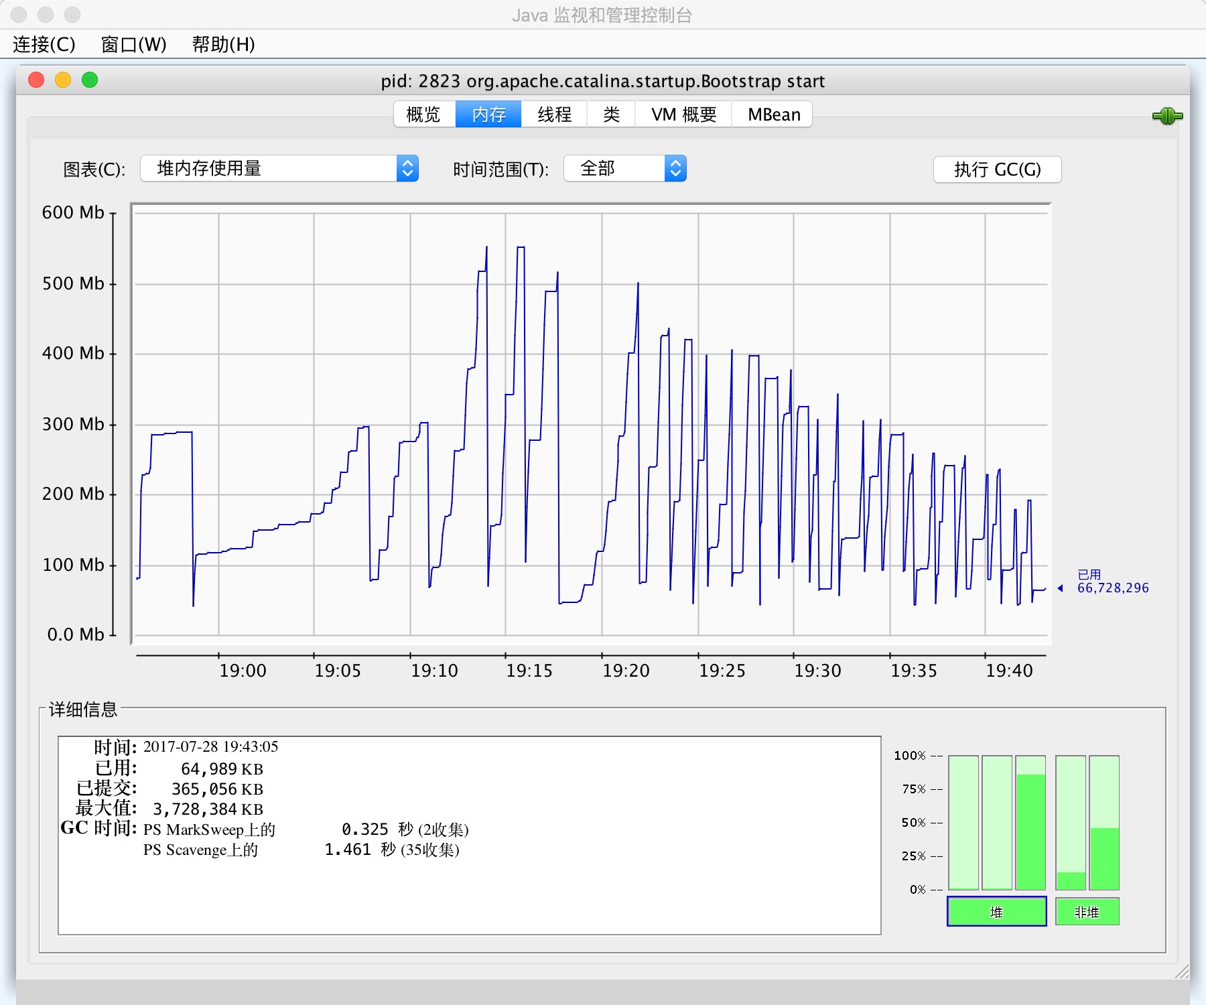Click the 最大值 3,728,384 KB value

tap(208, 809)
